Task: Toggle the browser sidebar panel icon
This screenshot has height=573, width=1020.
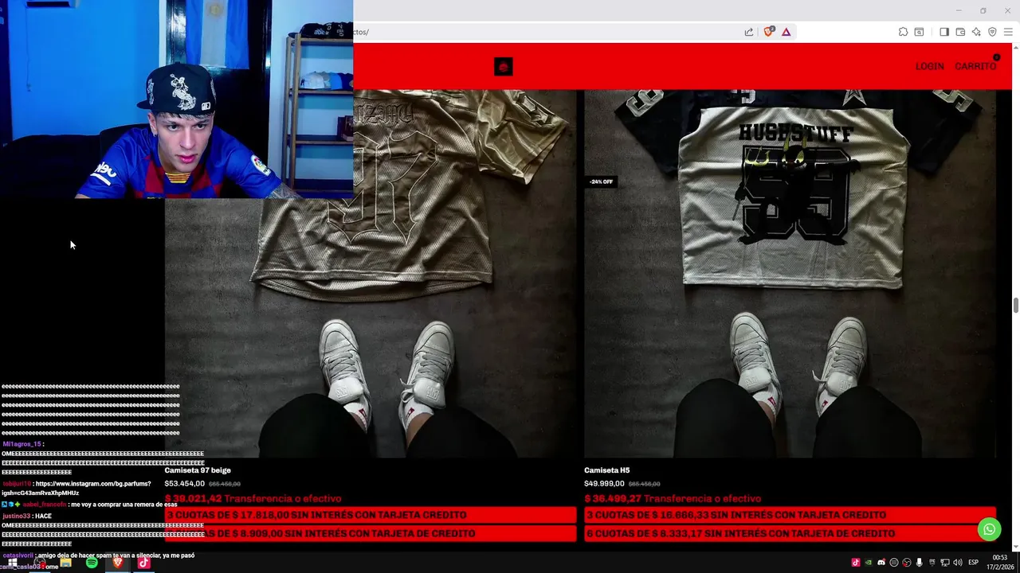Action: [944, 32]
